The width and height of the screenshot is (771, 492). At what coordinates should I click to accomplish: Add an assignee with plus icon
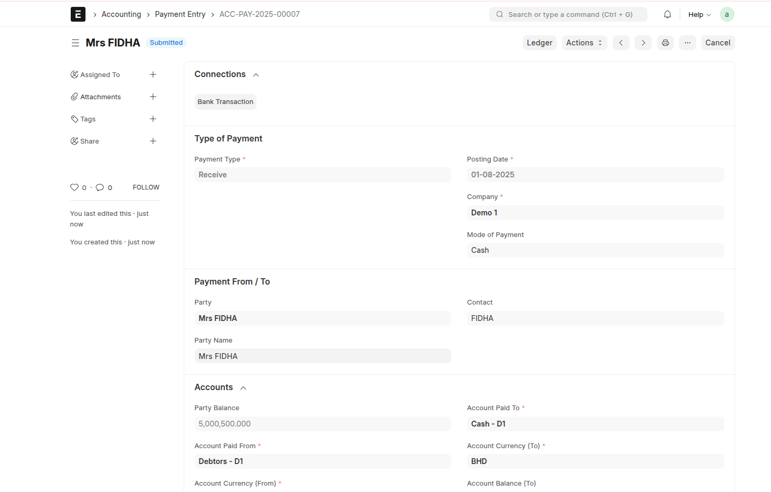(x=153, y=74)
